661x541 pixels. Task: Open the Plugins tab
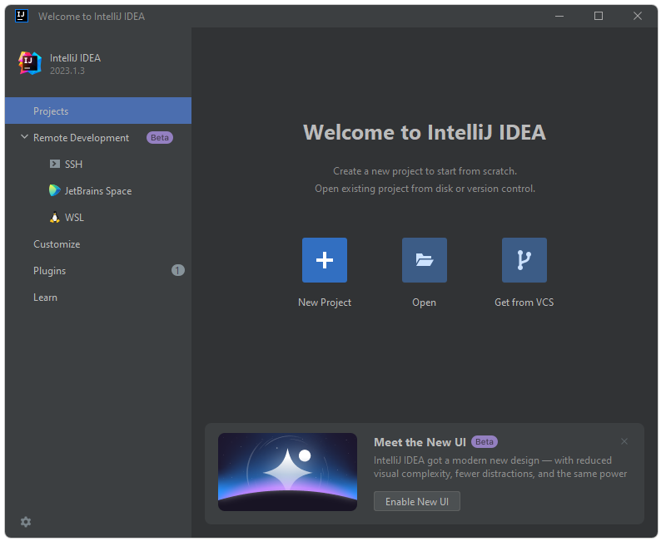click(98, 271)
